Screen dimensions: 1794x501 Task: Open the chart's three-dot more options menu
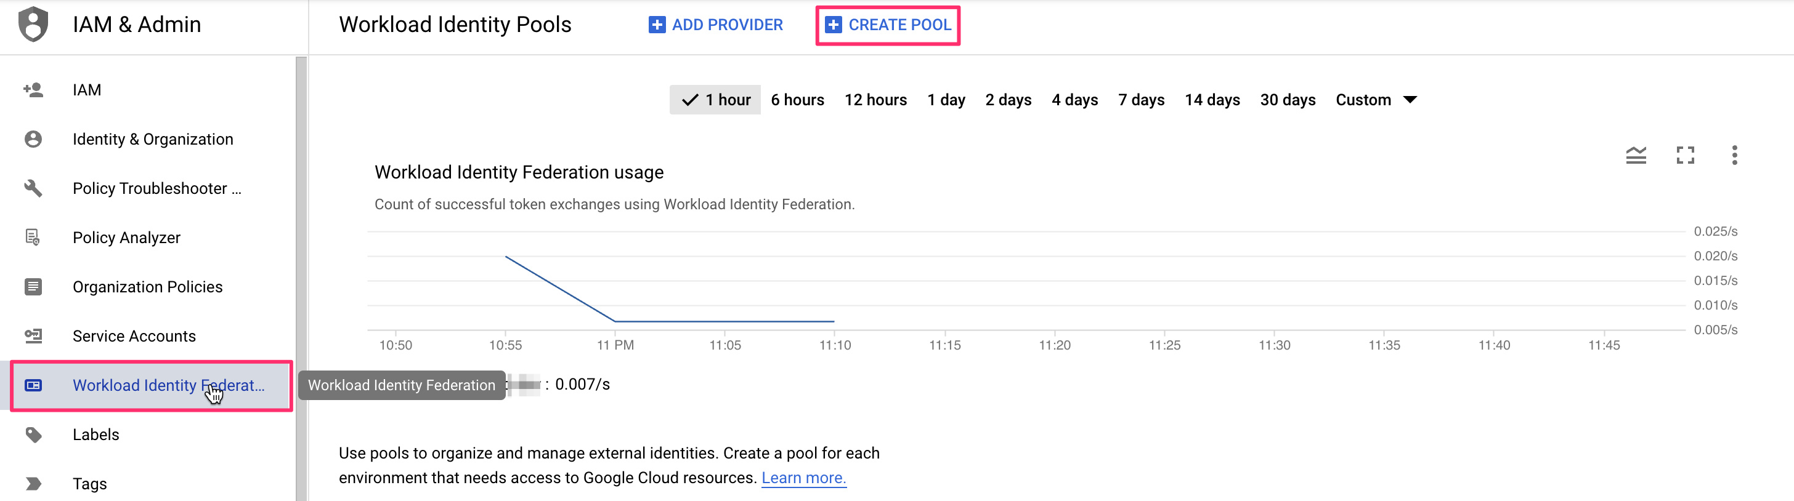1734,155
